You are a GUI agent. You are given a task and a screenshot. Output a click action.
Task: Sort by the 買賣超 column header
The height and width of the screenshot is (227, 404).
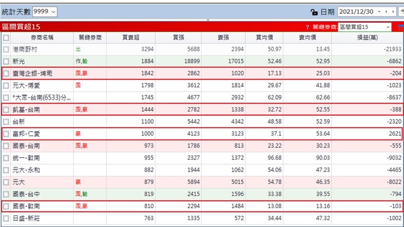point(131,38)
